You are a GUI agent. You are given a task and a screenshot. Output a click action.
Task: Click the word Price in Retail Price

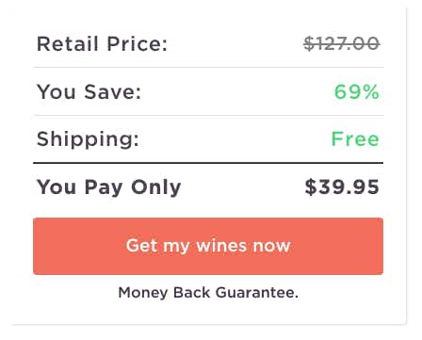138,43
